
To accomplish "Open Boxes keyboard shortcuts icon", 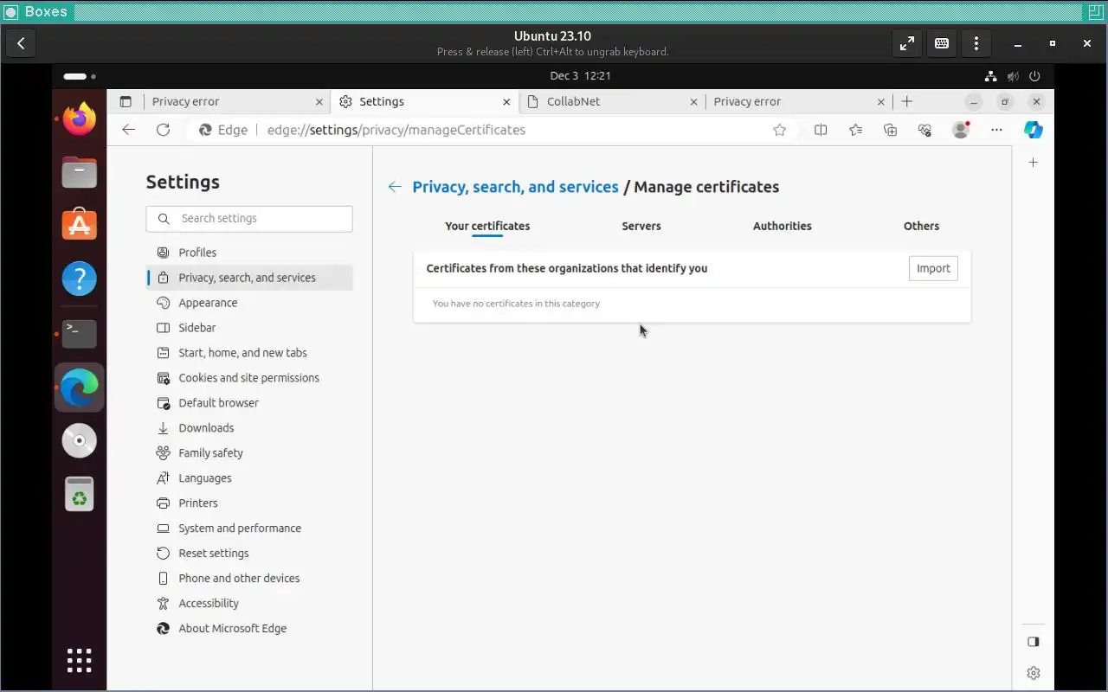I will (942, 43).
